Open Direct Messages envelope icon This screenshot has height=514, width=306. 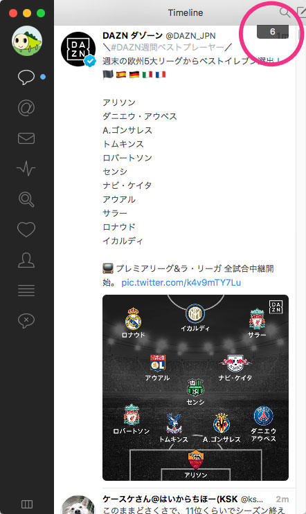coord(26,138)
